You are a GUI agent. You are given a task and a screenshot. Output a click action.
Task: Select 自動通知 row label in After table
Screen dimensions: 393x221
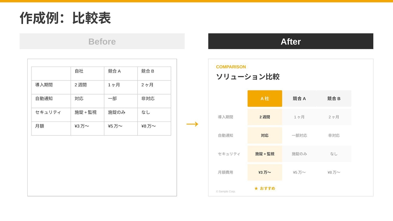[225, 135]
